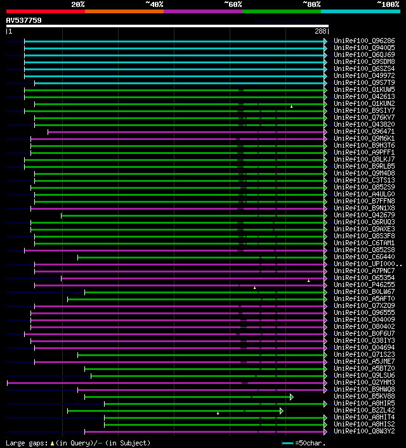The height and width of the screenshot is (448, 406).
Task: Open hit UniRef100_Q71S23
Action: point(364,354)
